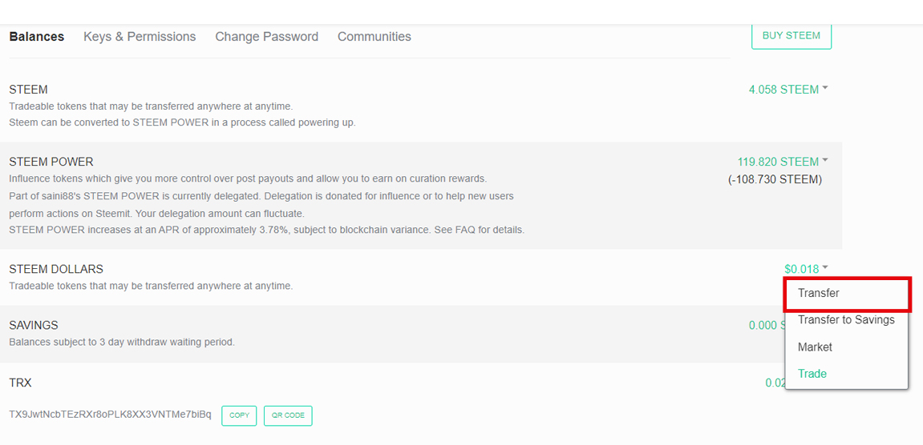Click the $0.018 Steem Dollars balance
This screenshot has height=445, width=923.
pos(801,270)
